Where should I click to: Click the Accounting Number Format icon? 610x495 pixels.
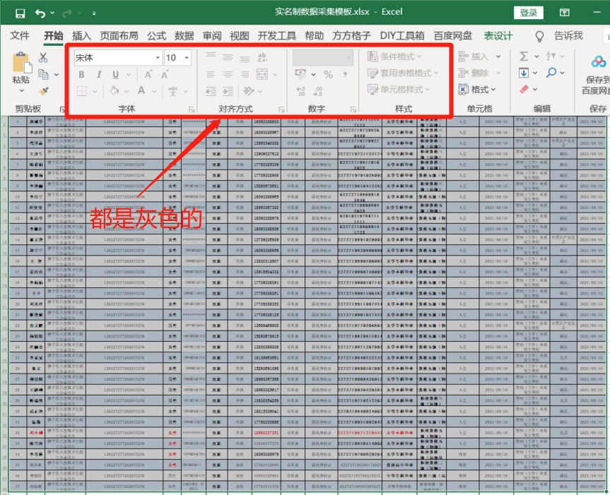pyautogui.click(x=300, y=74)
